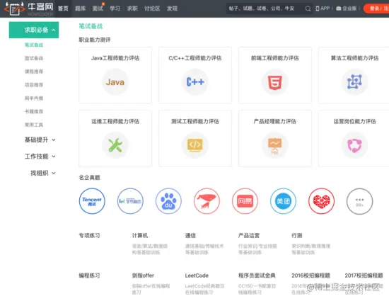Screen dimensions: 389x301
Task: Open 讨论区 in top navigation
Action: pos(152,8)
